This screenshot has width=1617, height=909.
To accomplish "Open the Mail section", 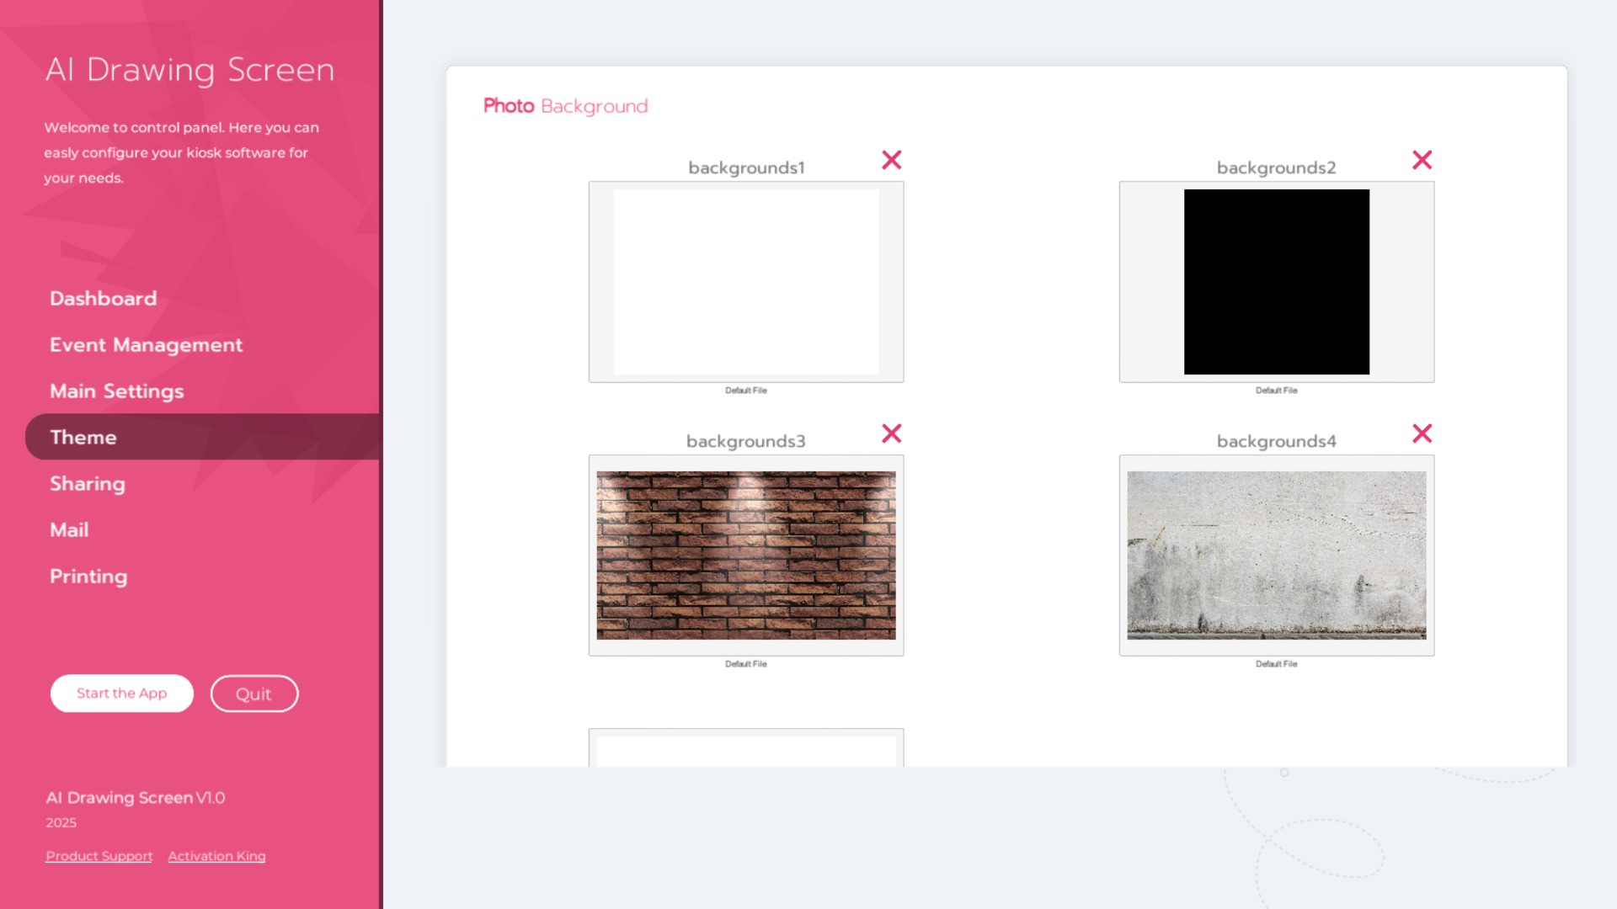I will tap(69, 529).
